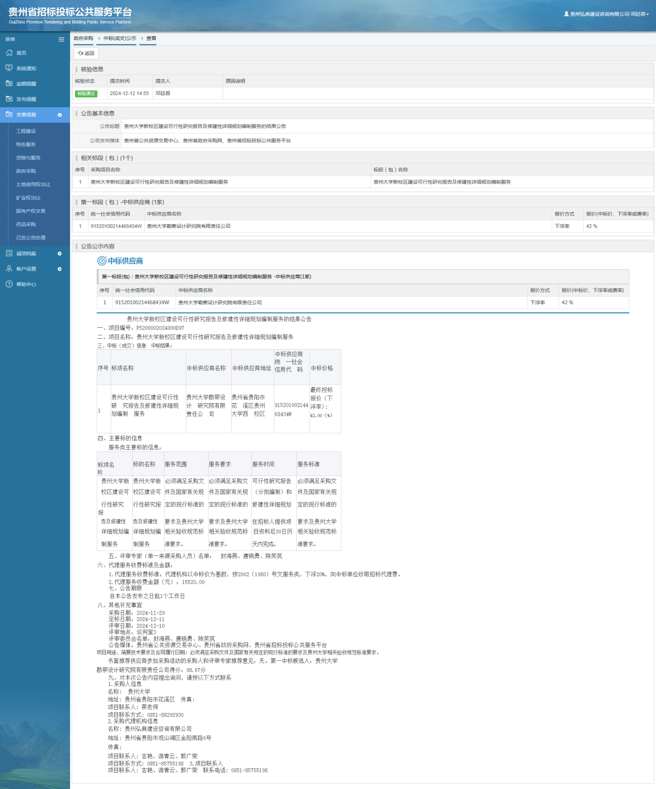This screenshot has width=656, height=789.
Task: Collapse the 交易信息 menu chevron
Action: coord(60,115)
